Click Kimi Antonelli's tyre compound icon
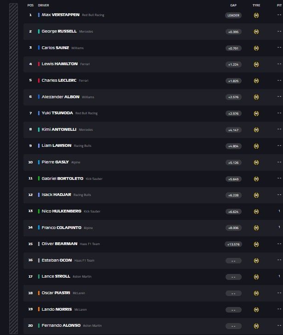The width and height of the screenshot is (283, 335). [256, 130]
